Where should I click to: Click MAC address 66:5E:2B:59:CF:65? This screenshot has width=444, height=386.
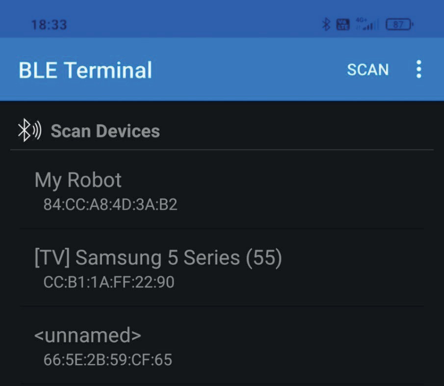coord(108,360)
